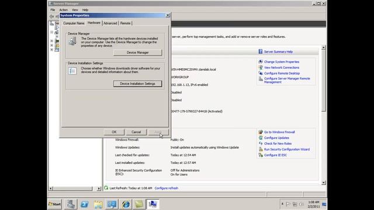Image resolution: width=374 pixels, height=210 pixels.
Task: Collapse the expanded minus node in Server Manager tree
Action: (52, 32)
